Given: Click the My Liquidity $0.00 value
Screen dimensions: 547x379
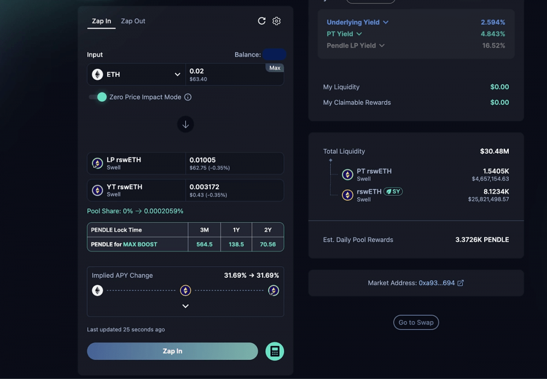Looking at the screenshot, I should (x=499, y=87).
